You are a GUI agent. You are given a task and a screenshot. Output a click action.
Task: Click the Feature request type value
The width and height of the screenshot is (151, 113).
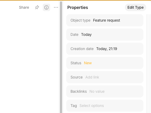tap(106, 20)
